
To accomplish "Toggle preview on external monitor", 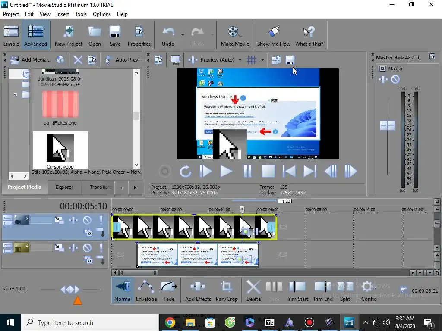I will (176, 59).
